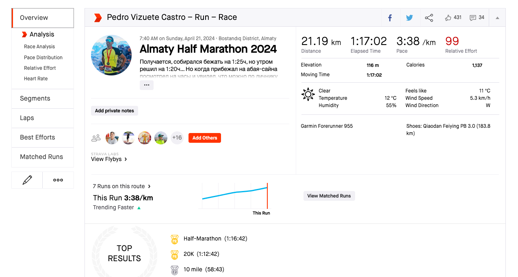
Task: Open the share options icon
Action: point(429,18)
